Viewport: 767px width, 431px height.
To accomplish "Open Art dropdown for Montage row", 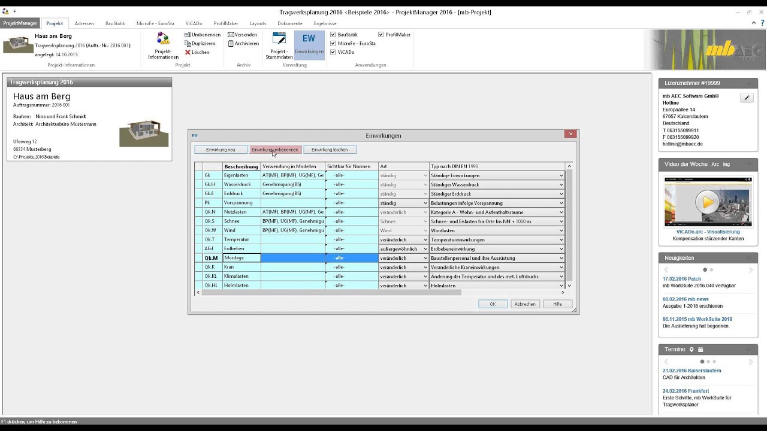I will coord(425,258).
